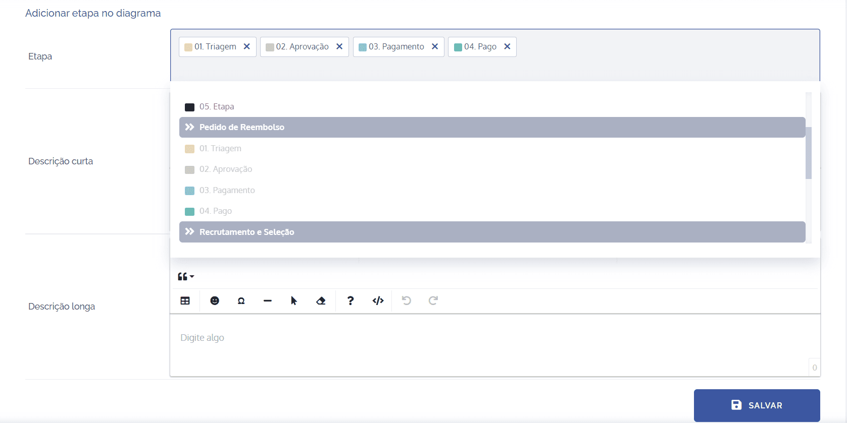Open the quote style dropdown
This screenshot has height=423, width=847.
pos(186,276)
